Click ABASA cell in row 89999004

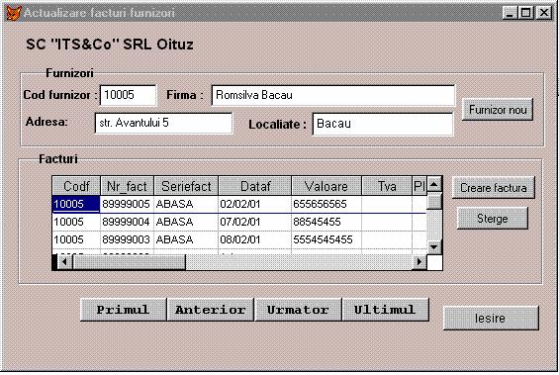(x=186, y=222)
